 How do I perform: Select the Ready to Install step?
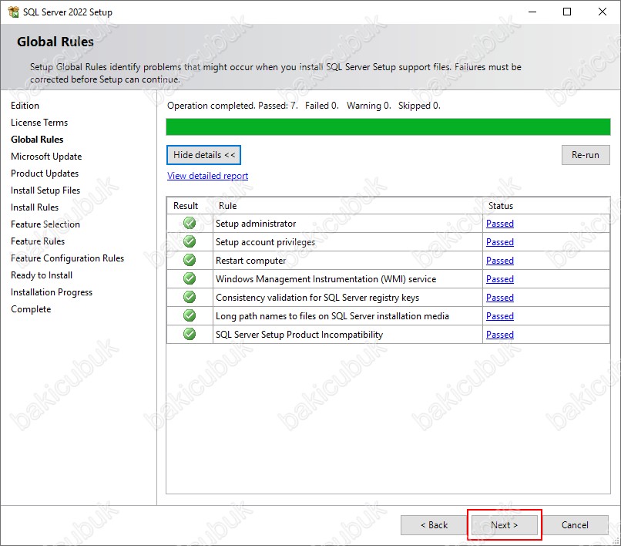pyautogui.click(x=42, y=275)
